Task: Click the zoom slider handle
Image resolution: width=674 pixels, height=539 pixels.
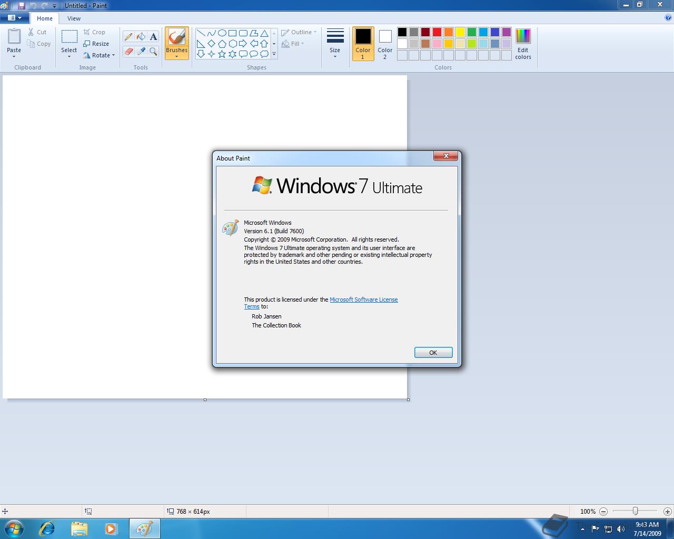Action: 636,511
